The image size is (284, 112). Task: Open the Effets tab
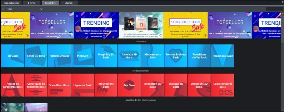pyautogui.click(x=32, y=3)
